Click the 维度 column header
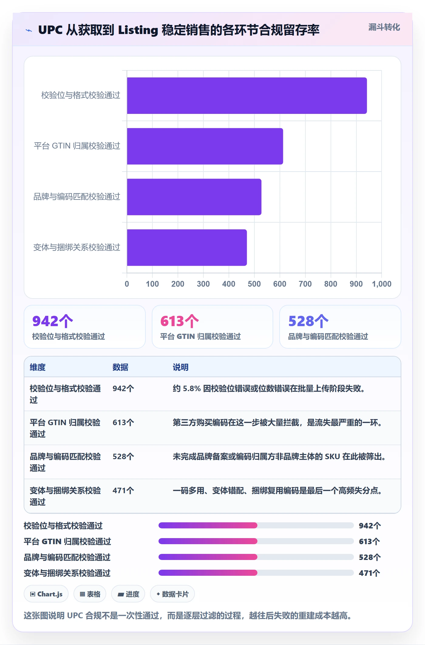 click(38, 367)
